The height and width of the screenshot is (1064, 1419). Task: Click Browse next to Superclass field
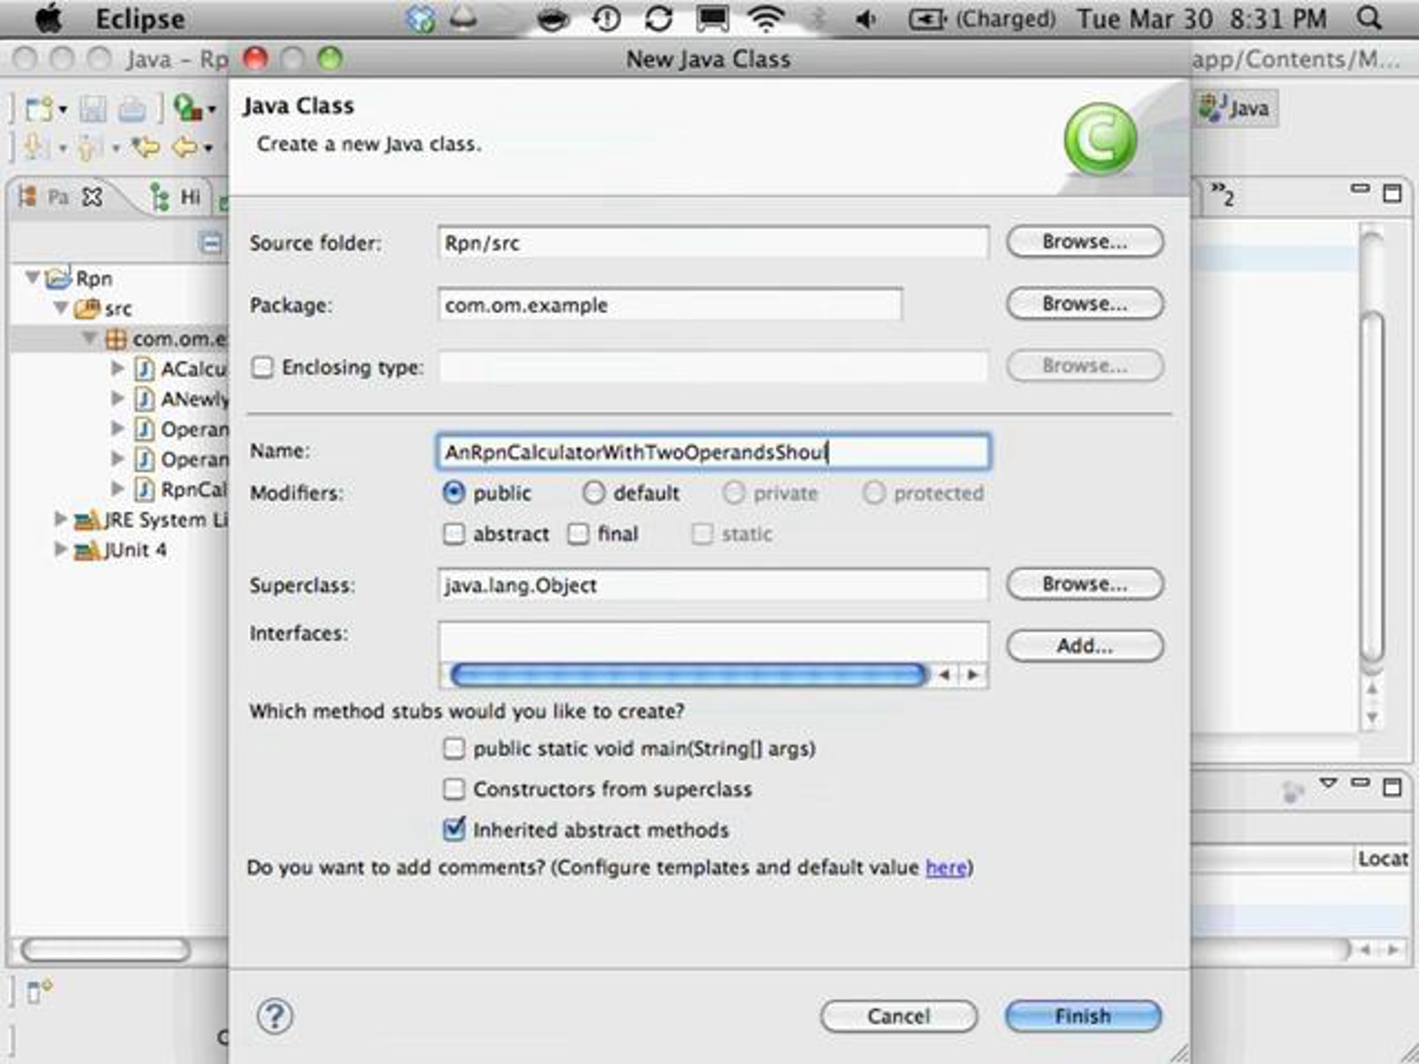point(1085,584)
